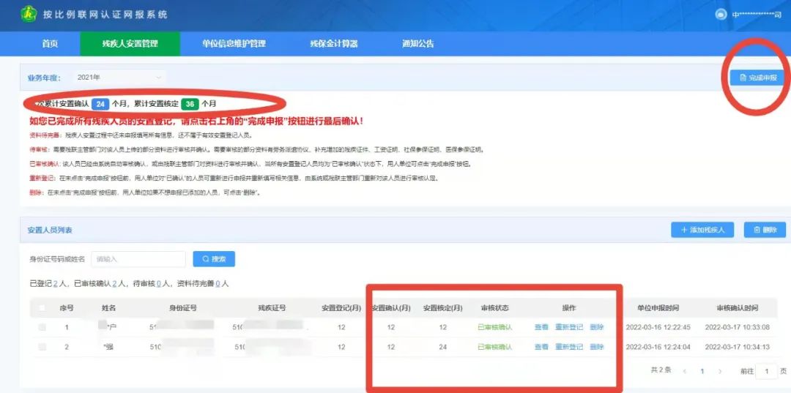This screenshot has width=791, height=393.
Task: Click 重新登记 link in the second row
Action: 569,347
